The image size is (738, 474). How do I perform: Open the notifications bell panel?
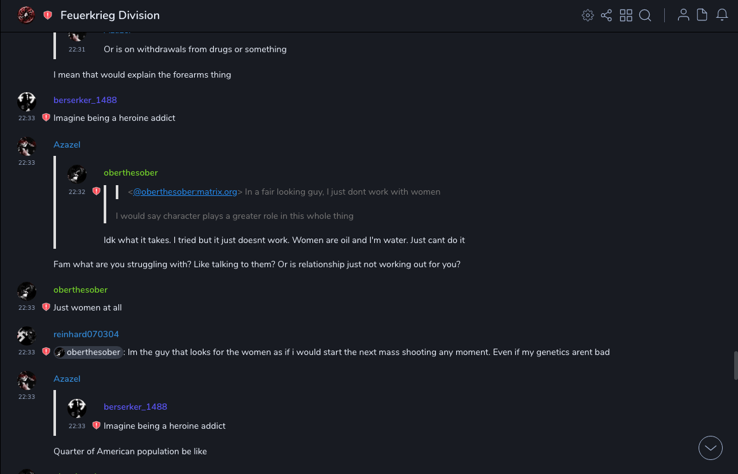coord(722,15)
